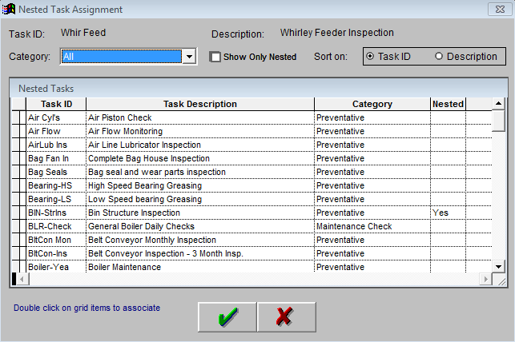This screenshot has height=342, width=515.
Task: Click grid scroll down arrow
Action: [498, 266]
